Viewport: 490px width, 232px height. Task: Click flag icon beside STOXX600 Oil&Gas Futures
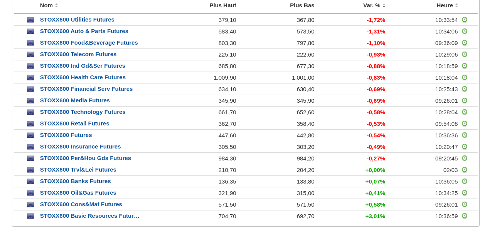coord(30,193)
